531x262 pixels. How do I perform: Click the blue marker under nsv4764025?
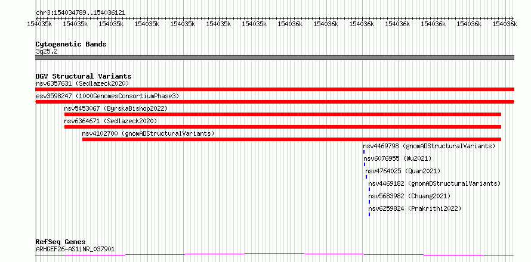pyautogui.click(x=366, y=177)
